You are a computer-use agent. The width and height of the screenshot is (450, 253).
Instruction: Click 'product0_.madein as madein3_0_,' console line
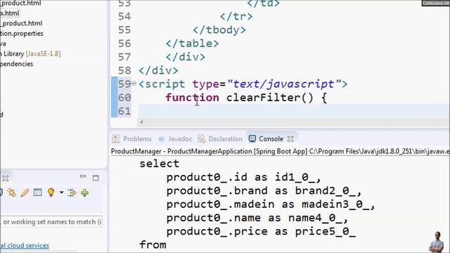pos(271,205)
